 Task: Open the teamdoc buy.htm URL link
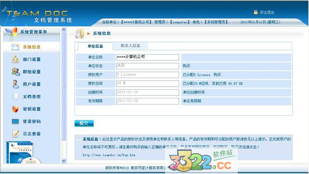[x=109, y=155]
